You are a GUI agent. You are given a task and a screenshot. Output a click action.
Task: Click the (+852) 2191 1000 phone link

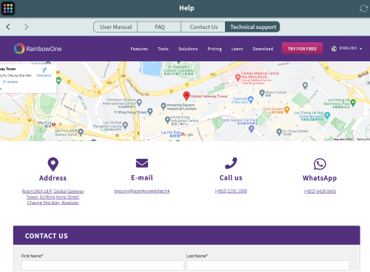click(231, 191)
